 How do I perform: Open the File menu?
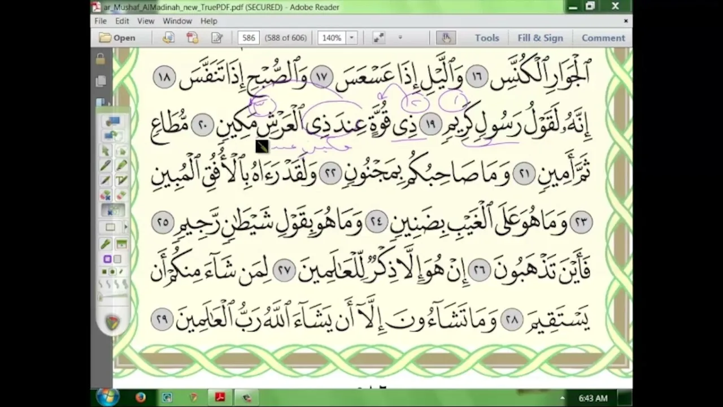(101, 21)
